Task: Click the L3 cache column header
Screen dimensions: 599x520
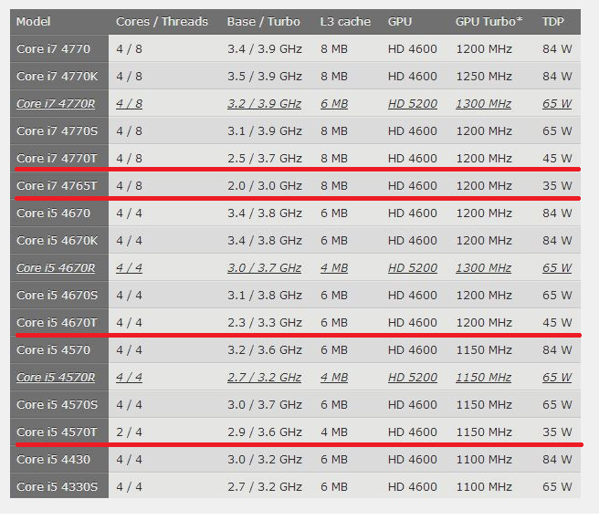Action: (x=345, y=21)
